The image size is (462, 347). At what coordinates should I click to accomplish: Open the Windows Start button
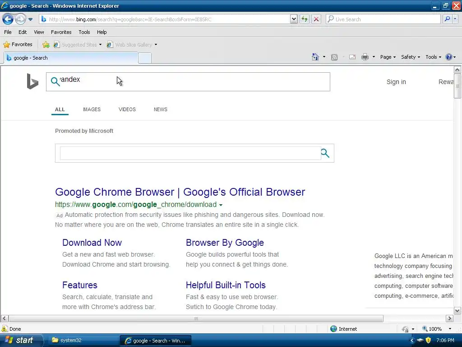click(x=21, y=340)
